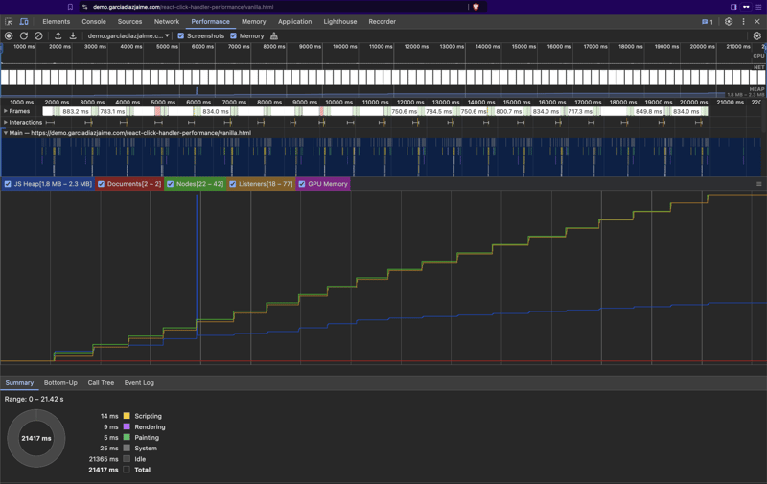This screenshot has height=484, width=767.
Task: Select the Performance tab
Action: (x=210, y=21)
